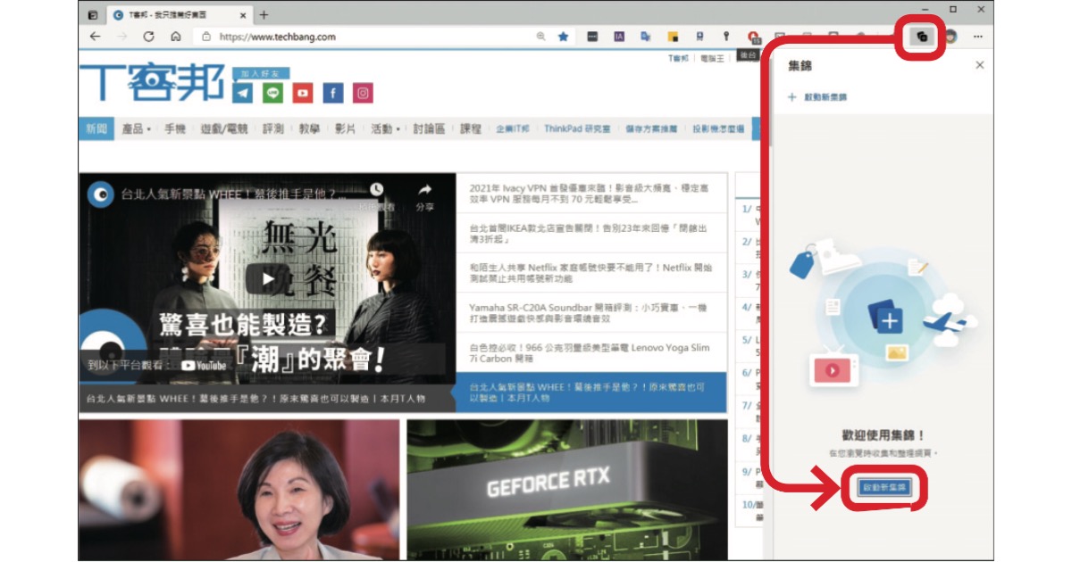The width and height of the screenshot is (1072, 562).
Task: Expand the 活動 navigation dropdown
Action: 385,128
